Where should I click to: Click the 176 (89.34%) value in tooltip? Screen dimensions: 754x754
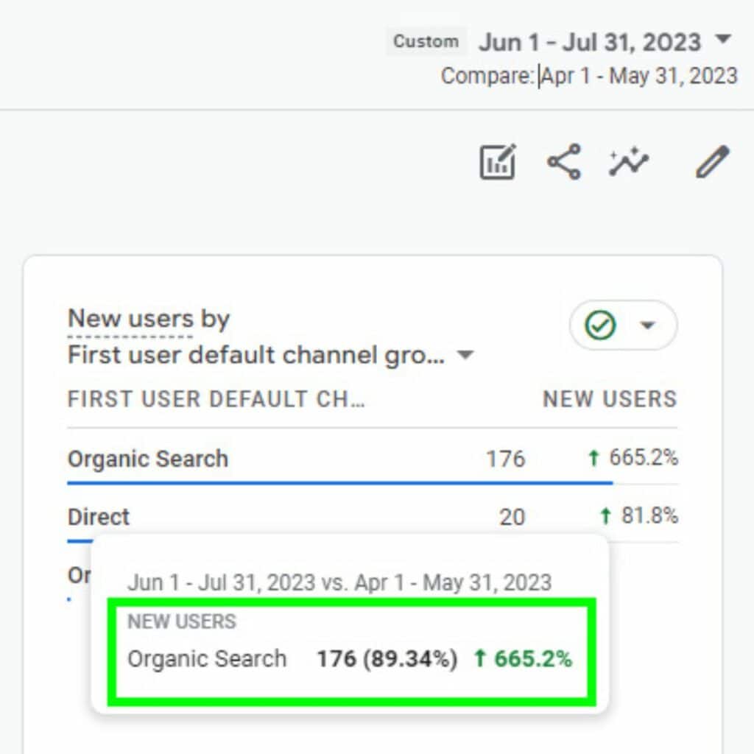387,658
